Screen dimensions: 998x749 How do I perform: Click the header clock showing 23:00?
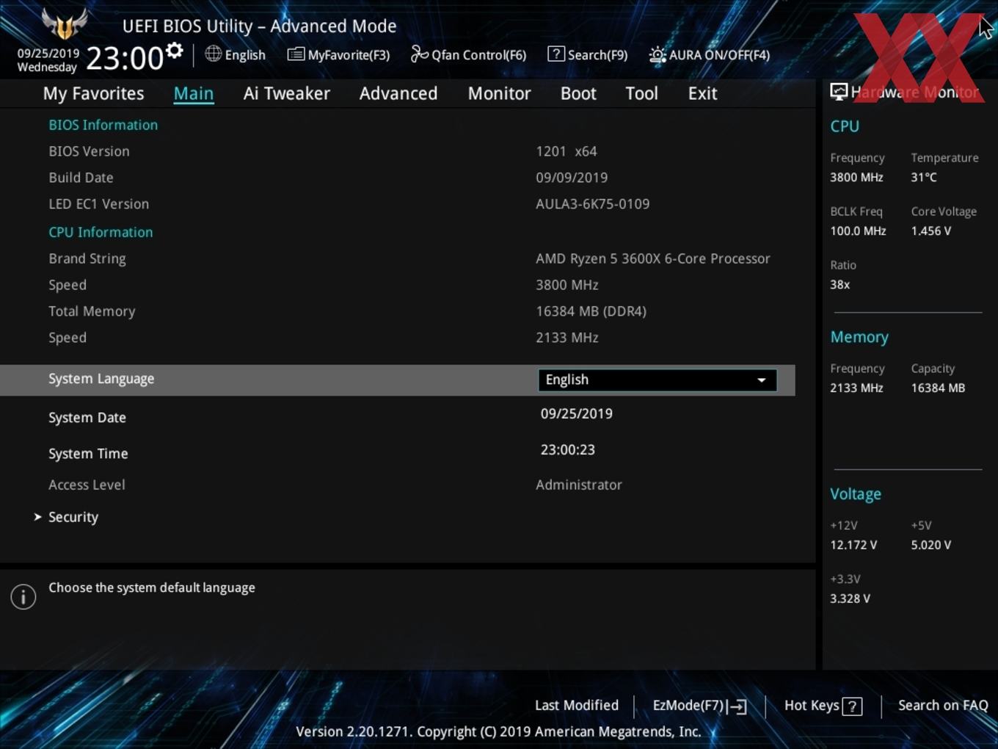[125, 58]
